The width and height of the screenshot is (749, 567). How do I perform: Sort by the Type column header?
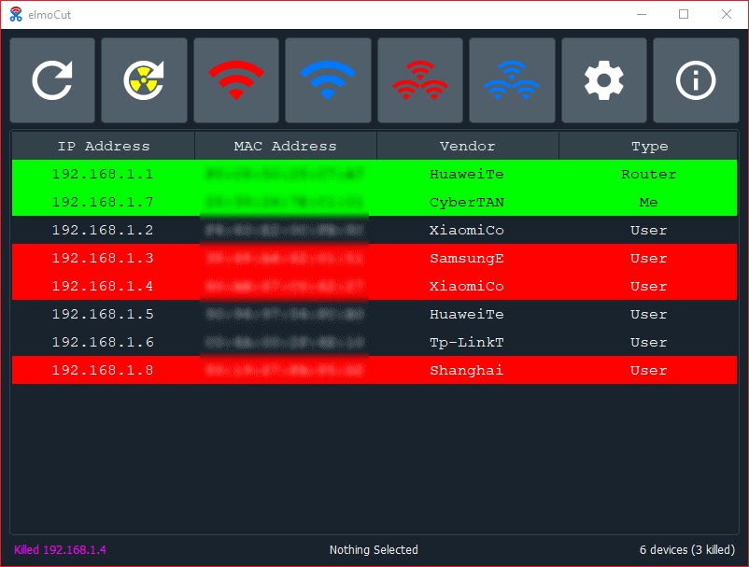point(648,146)
